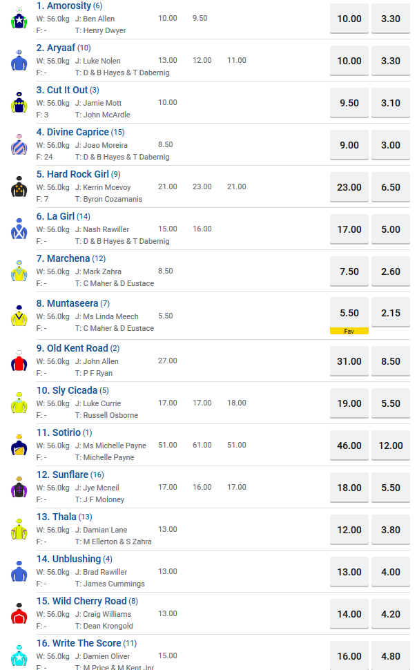Viewport: 417px width, 670px height.
Task: Select Hard Rock Girl place odds 6.50
Action: coord(390,187)
